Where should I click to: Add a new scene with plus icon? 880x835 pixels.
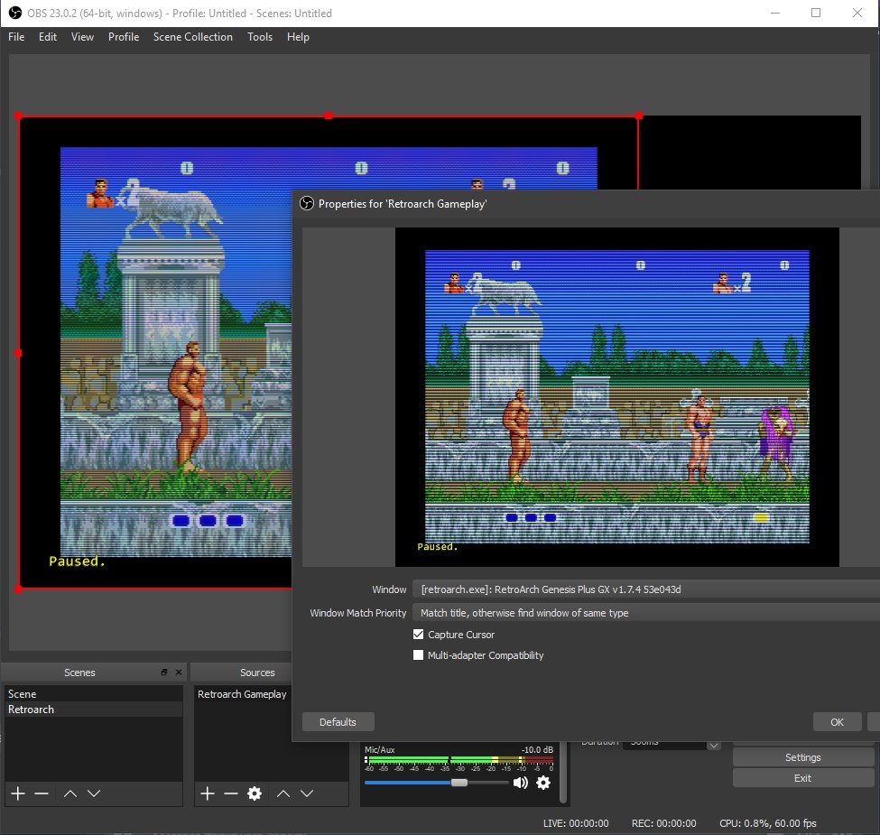point(18,793)
